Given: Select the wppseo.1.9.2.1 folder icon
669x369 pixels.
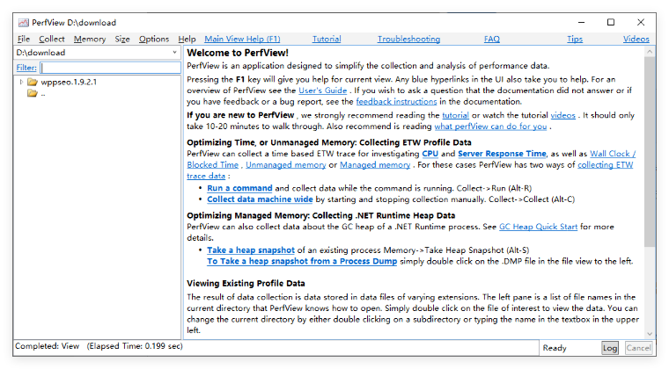Looking at the screenshot, I should coord(33,82).
